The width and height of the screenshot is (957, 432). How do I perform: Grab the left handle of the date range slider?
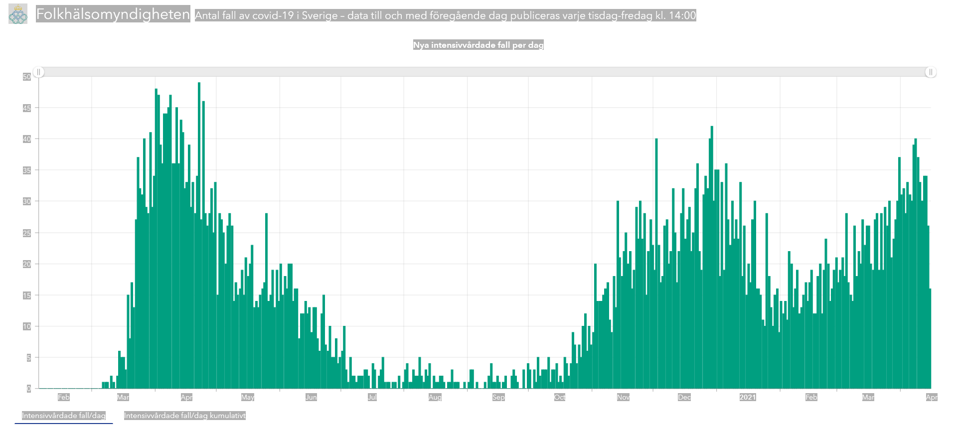click(x=38, y=72)
